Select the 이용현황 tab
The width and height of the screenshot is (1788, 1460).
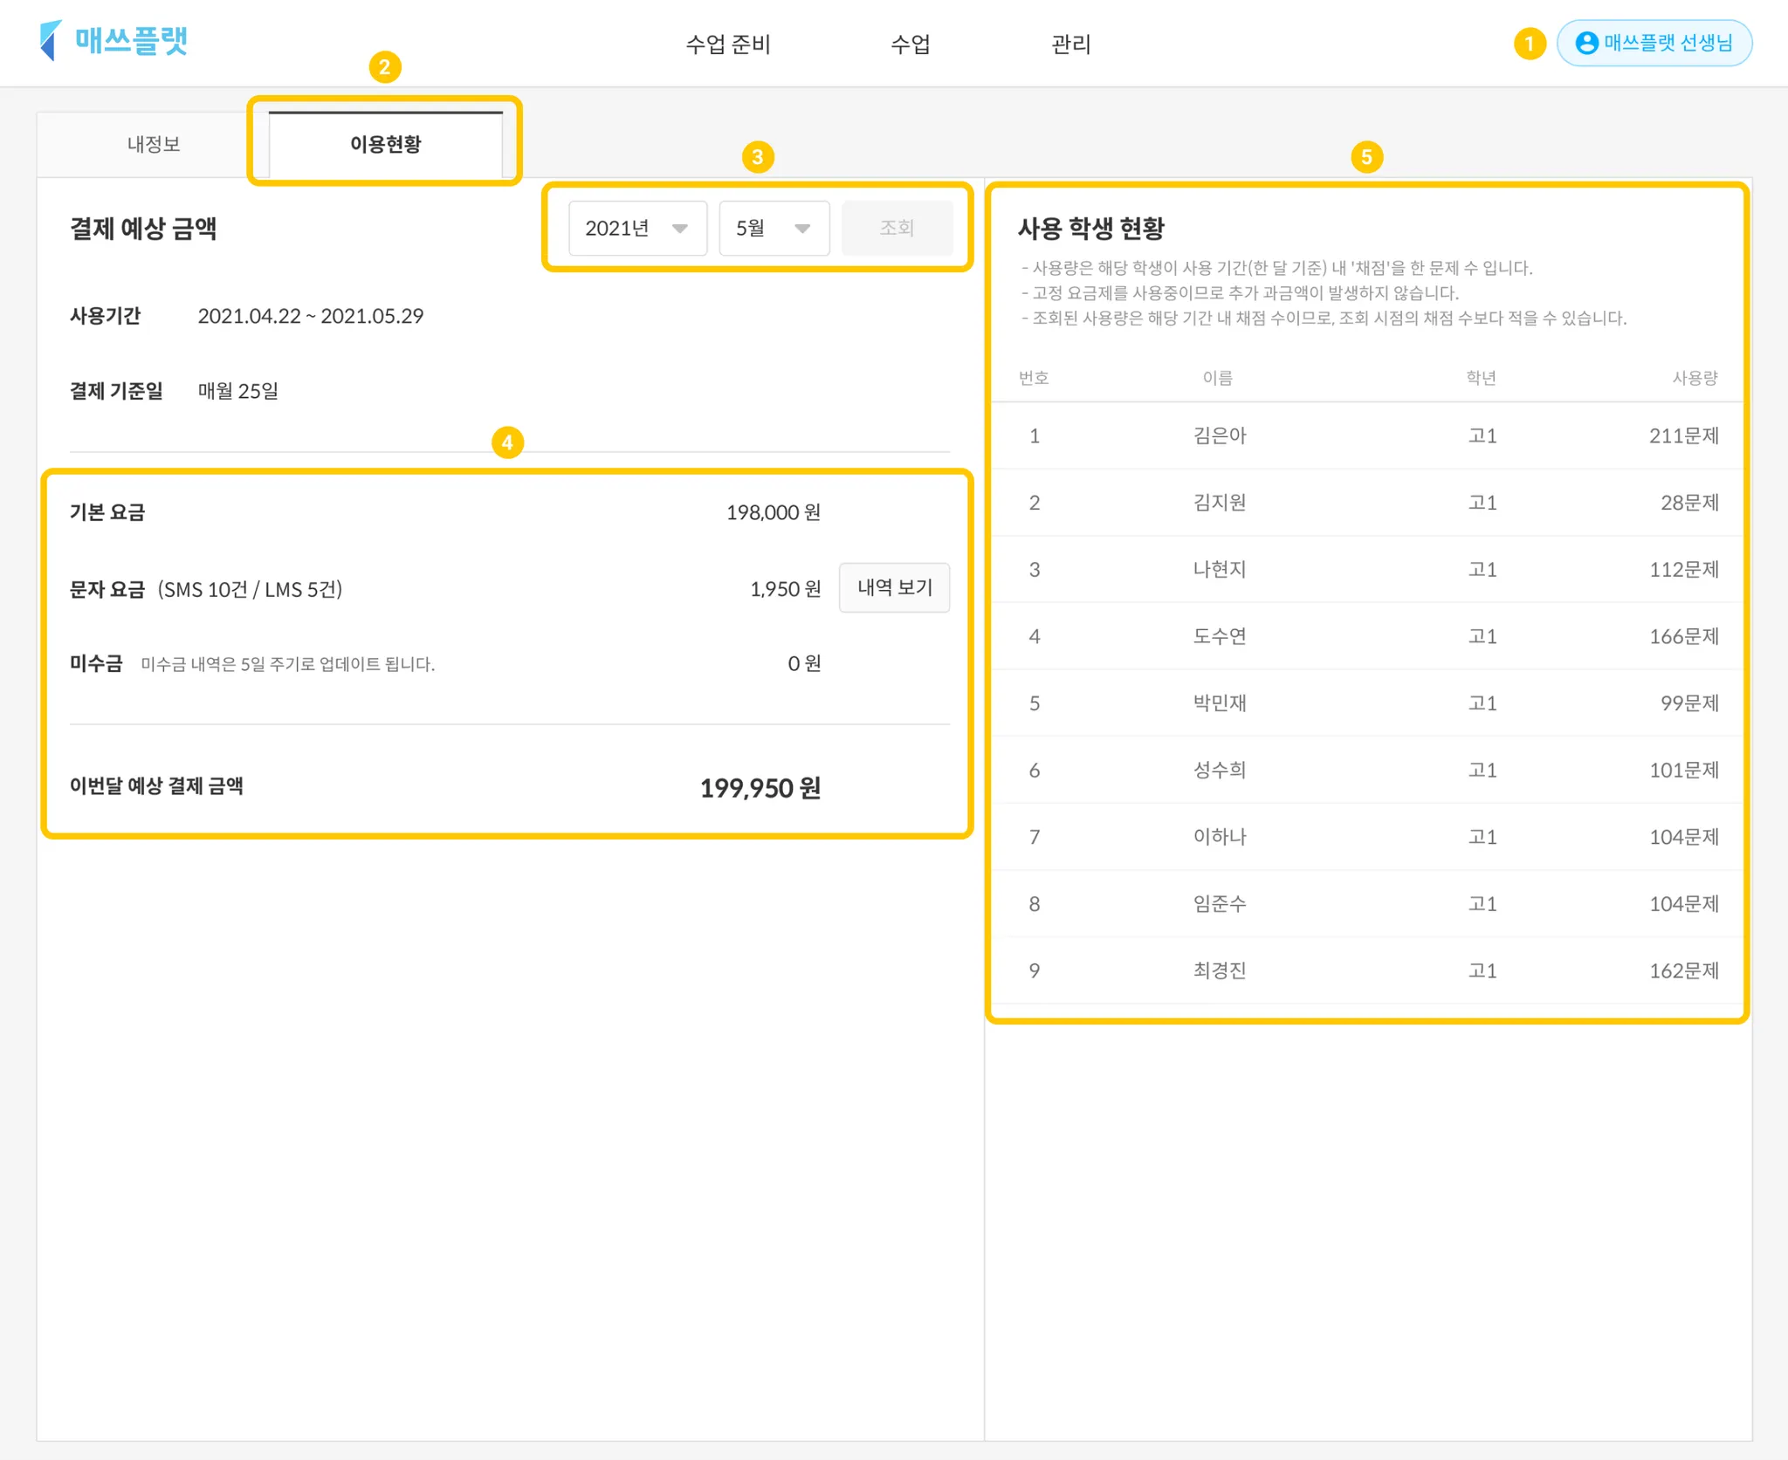tap(385, 144)
